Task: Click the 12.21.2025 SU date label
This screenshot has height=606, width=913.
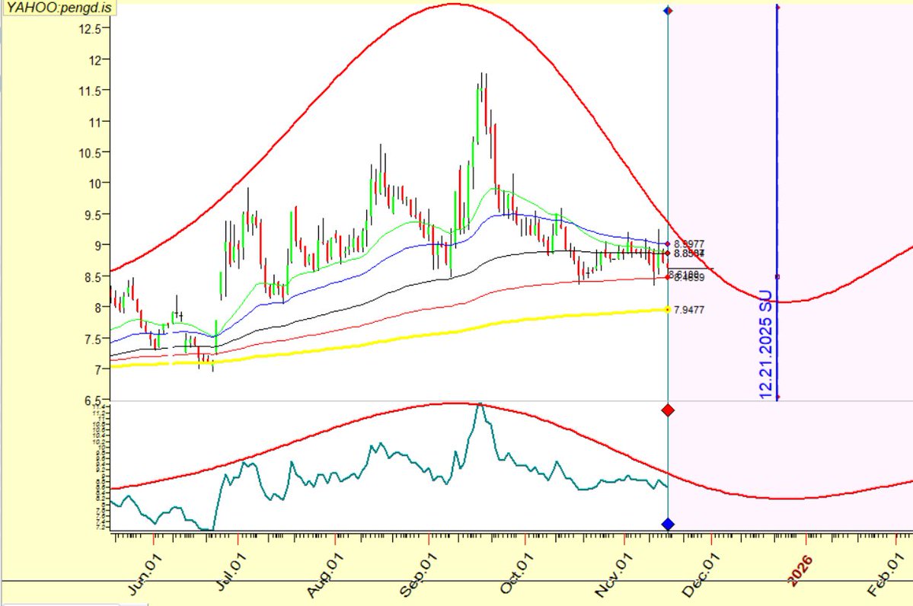Action: pos(766,345)
